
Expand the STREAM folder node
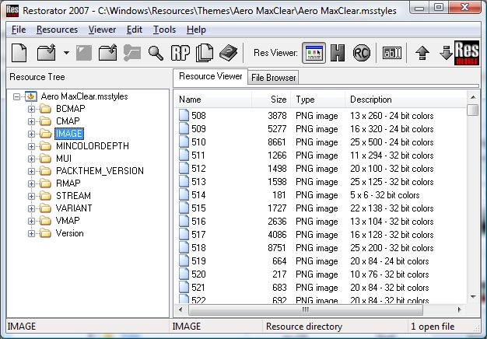click(x=31, y=196)
